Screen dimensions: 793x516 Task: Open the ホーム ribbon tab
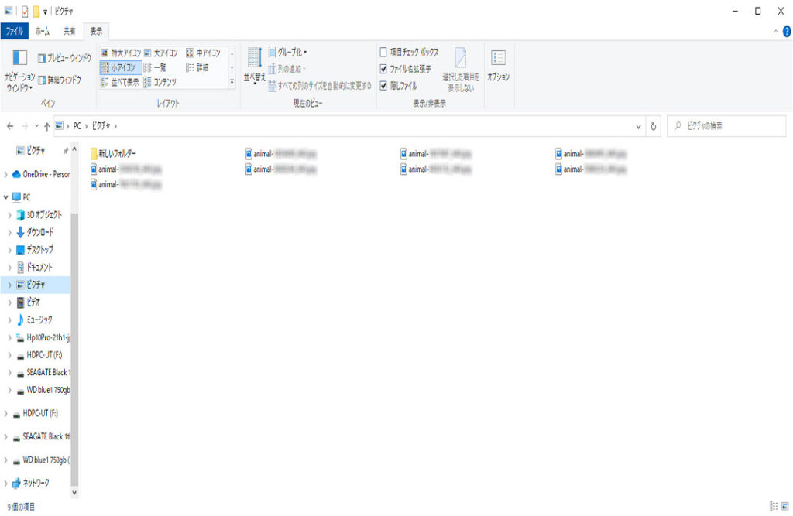pyautogui.click(x=42, y=32)
